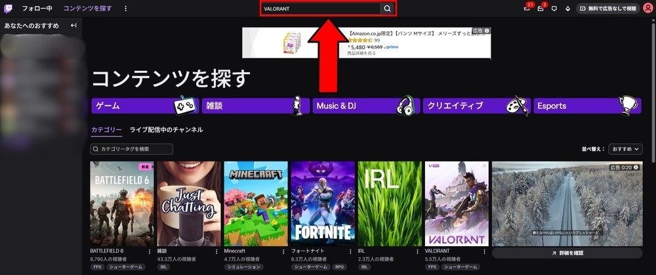Screen dimensions: 656x275
Task: Select the Esports category button
Action: 587,106
